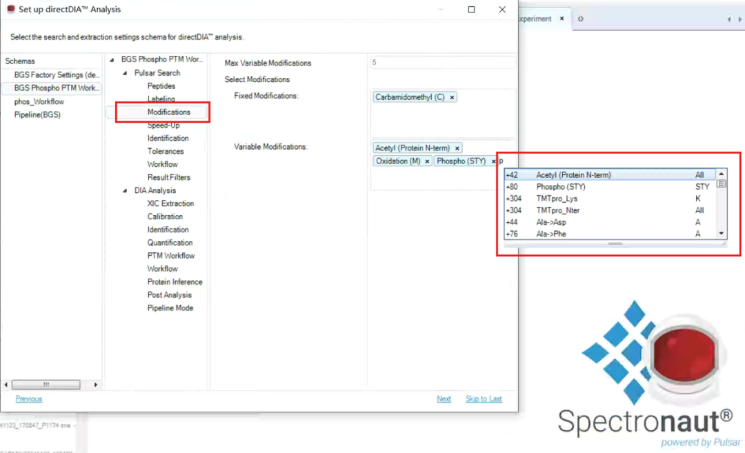Image resolution: width=745 pixels, height=453 pixels.
Task: Click the Skip to Last link
Action: click(484, 399)
